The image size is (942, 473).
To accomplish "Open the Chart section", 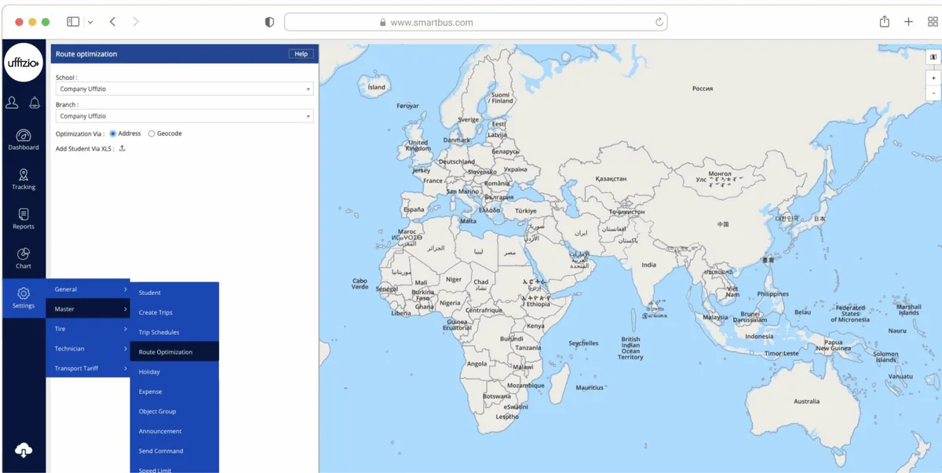I will 24,258.
